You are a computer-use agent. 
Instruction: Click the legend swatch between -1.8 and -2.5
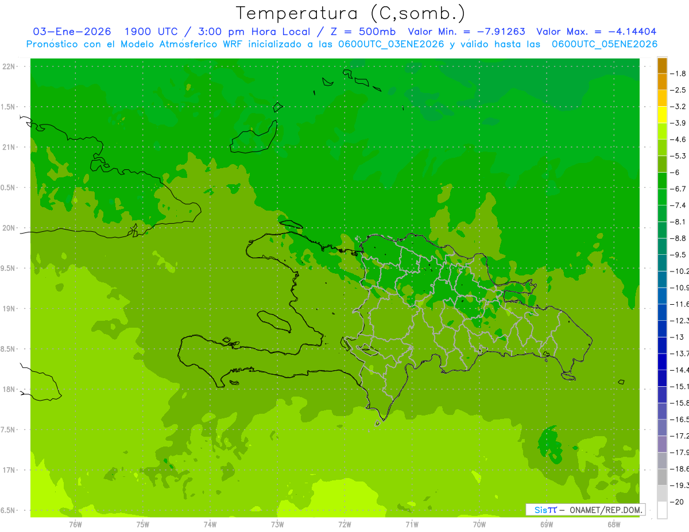coord(662,82)
